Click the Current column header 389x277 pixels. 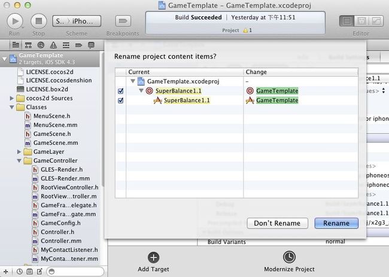[x=185, y=72]
